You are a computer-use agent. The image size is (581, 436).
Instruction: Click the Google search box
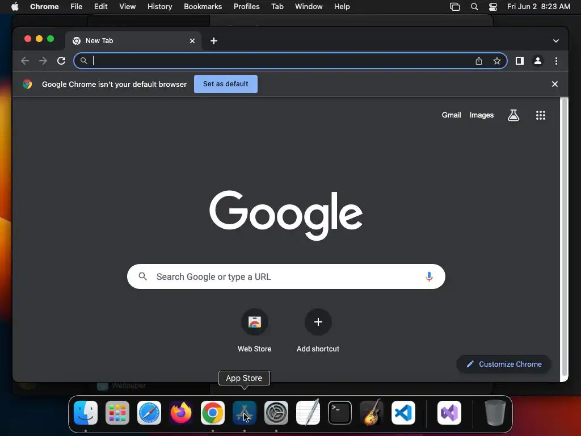286,276
